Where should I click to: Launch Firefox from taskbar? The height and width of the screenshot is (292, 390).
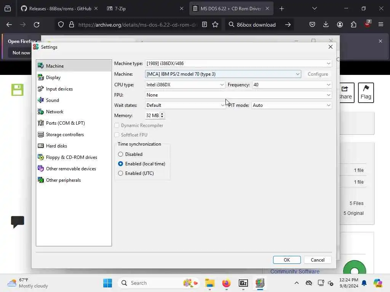pyautogui.click(x=226, y=283)
